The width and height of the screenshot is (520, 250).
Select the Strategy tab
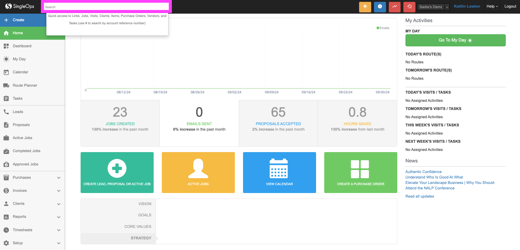[141, 238]
